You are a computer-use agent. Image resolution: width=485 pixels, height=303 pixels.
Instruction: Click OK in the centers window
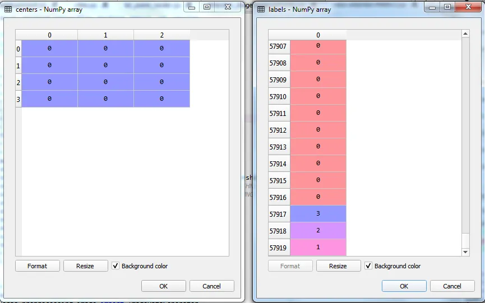[164, 286]
